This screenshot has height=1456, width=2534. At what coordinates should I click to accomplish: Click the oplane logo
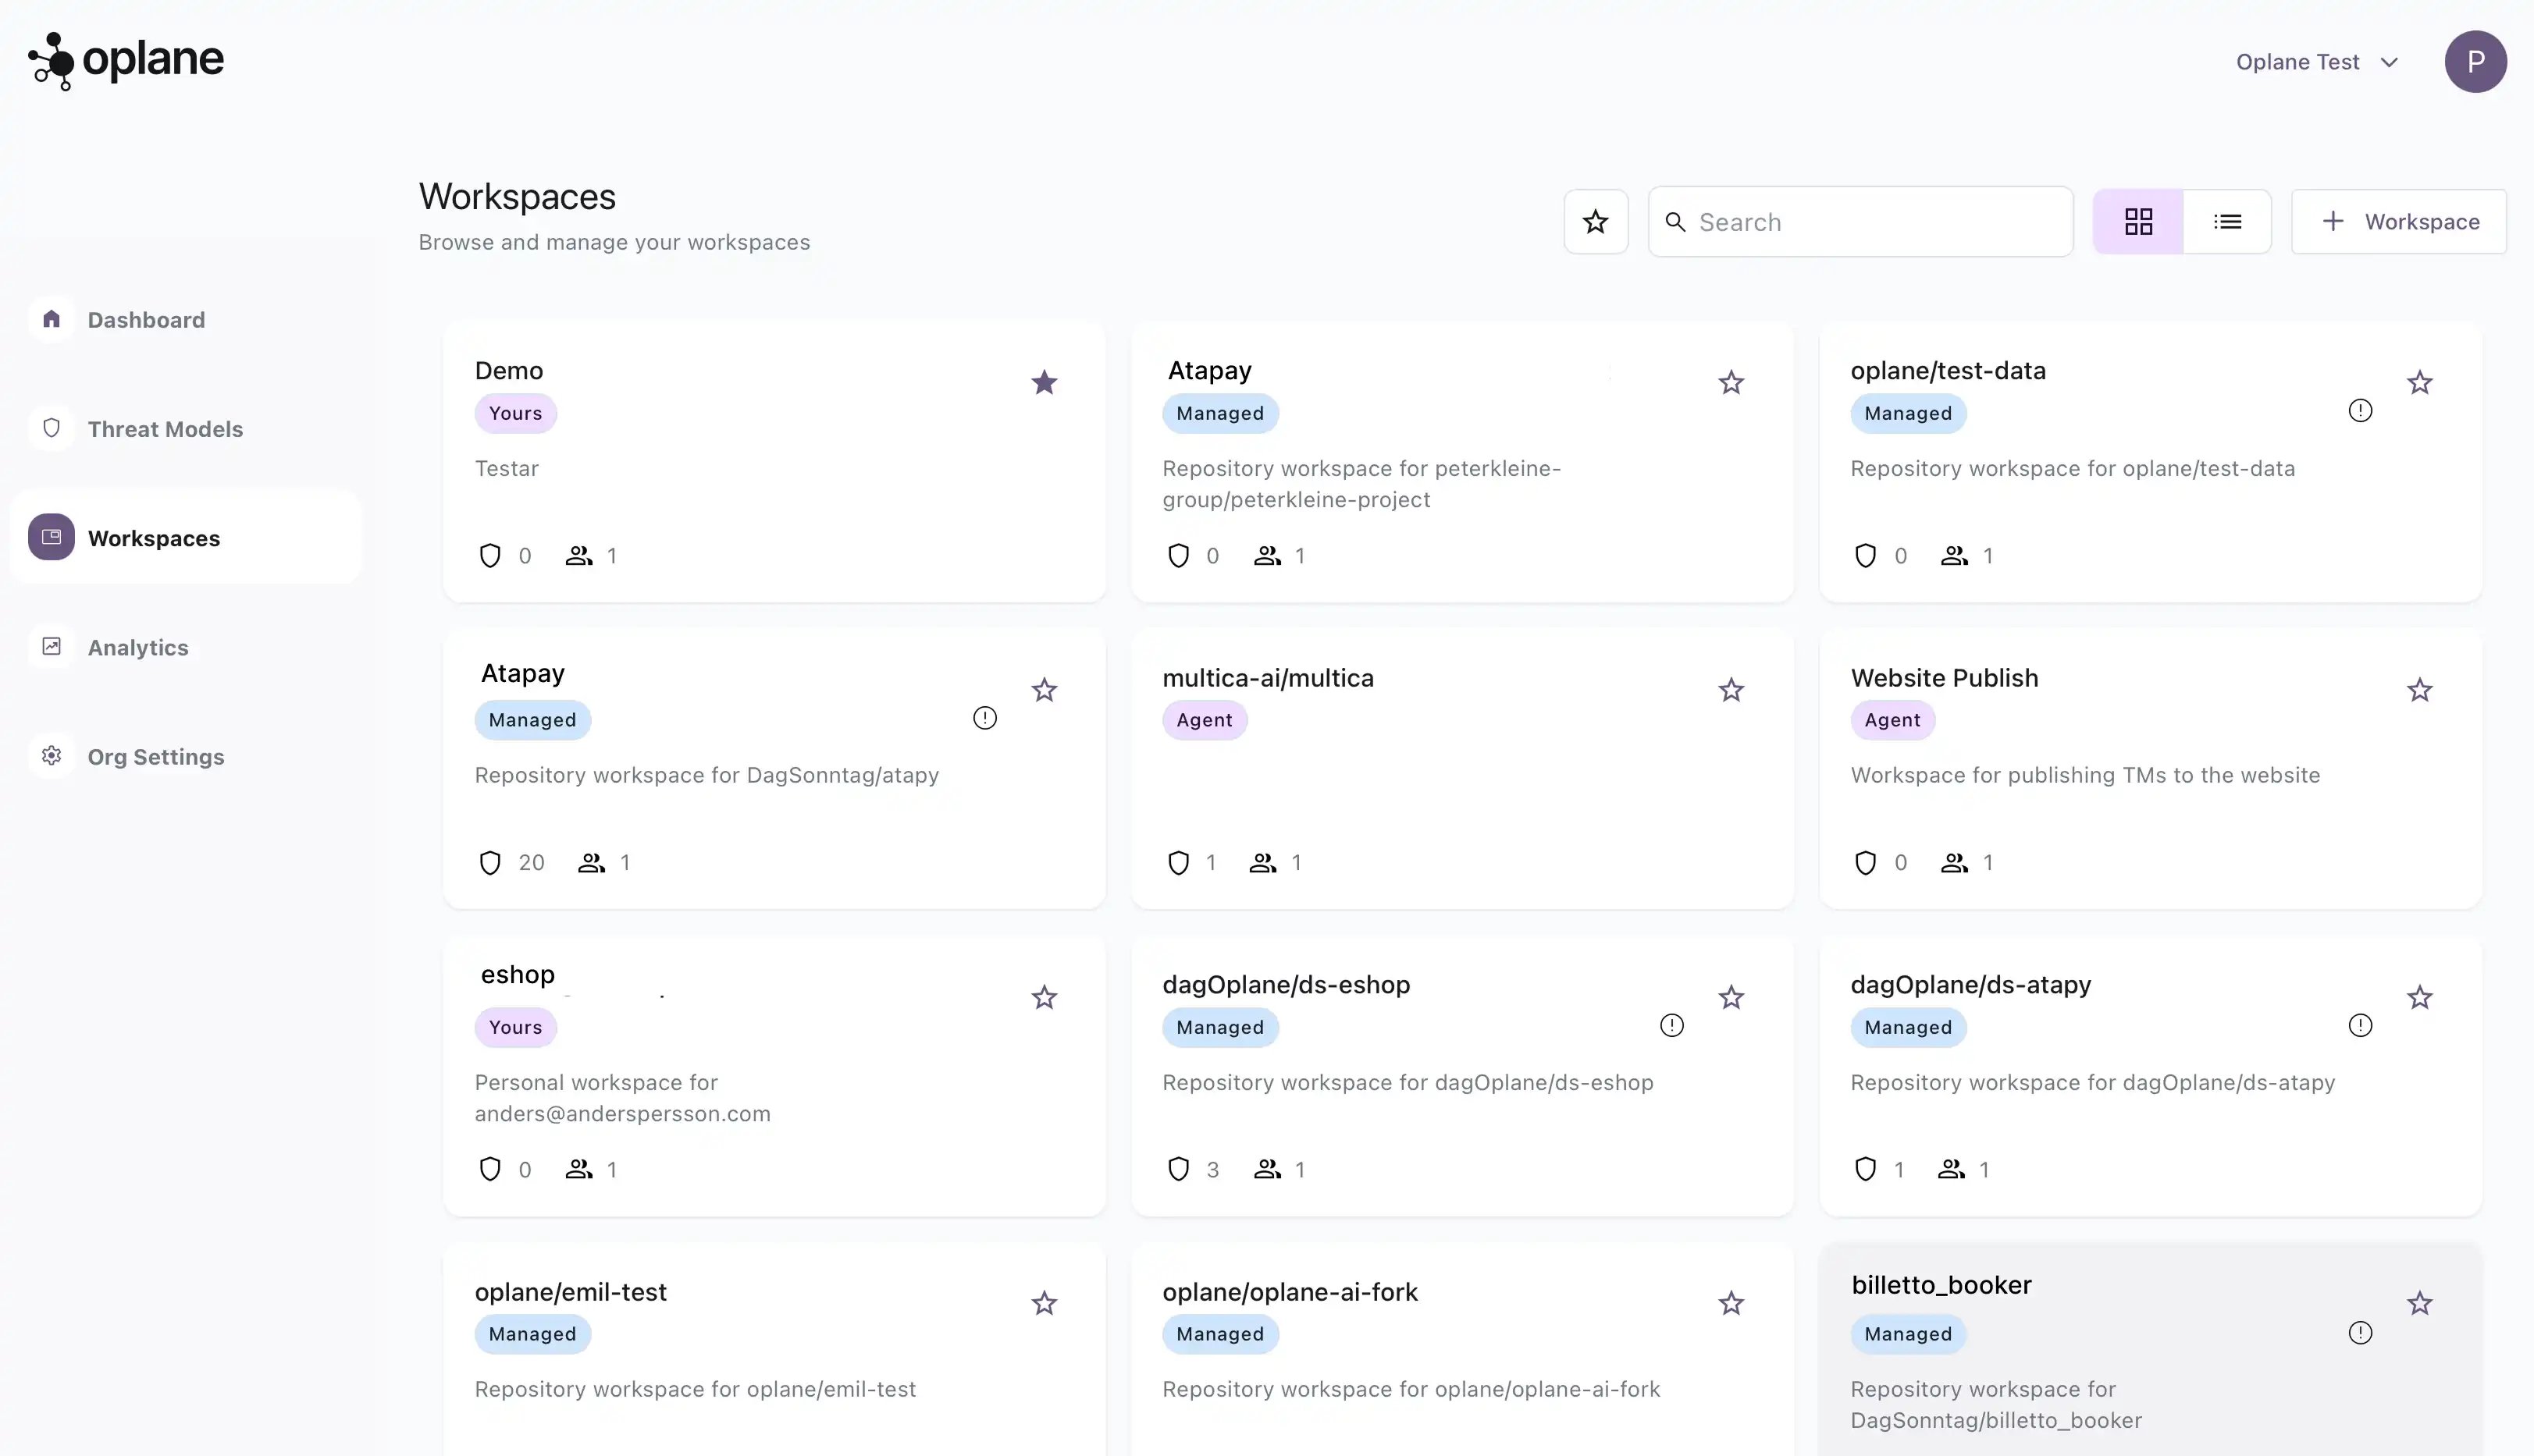point(126,61)
